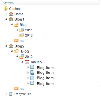Click the Blog1 house icon
This screenshot has height=101, width=101.
point(11,19)
